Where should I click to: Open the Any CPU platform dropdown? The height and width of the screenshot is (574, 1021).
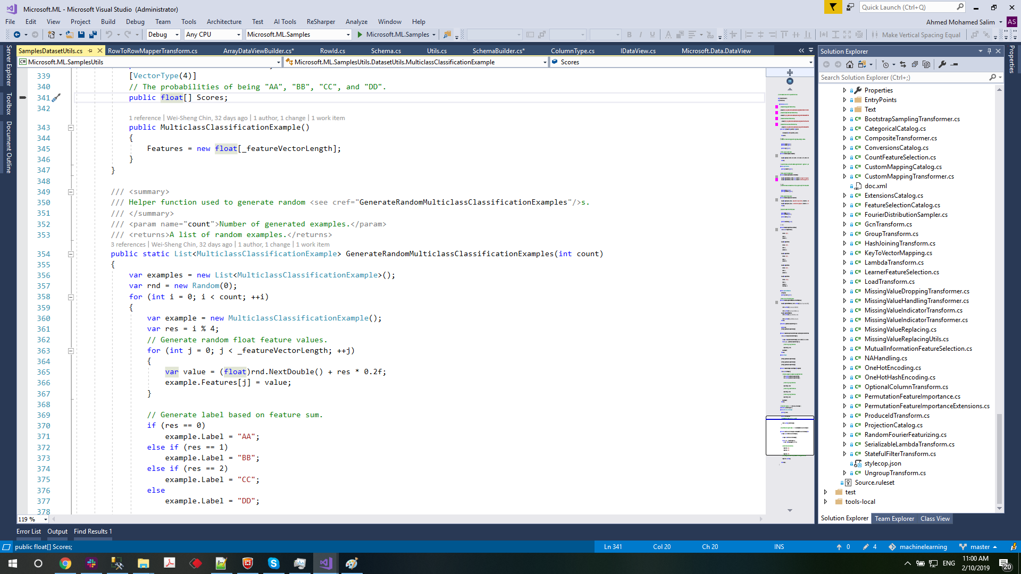click(x=212, y=34)
